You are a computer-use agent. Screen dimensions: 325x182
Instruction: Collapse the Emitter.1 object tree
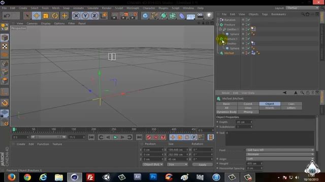[220, 29]
